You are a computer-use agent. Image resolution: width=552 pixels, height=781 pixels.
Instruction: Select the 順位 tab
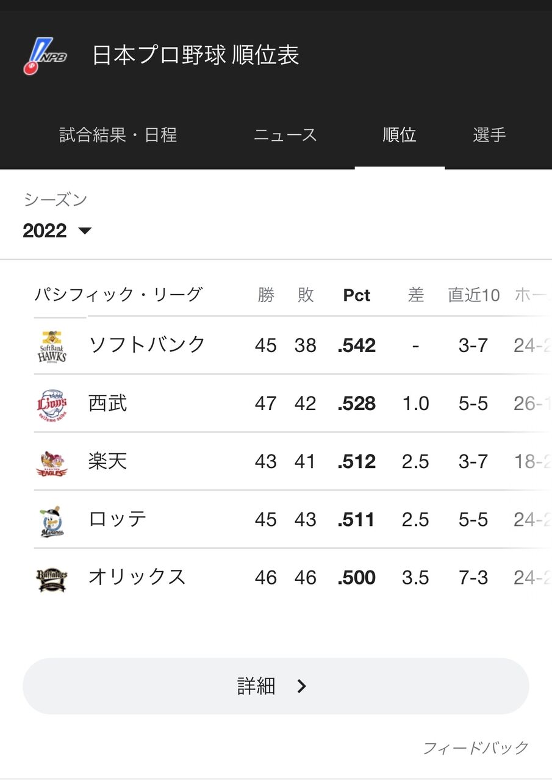[x=400, y=135]
